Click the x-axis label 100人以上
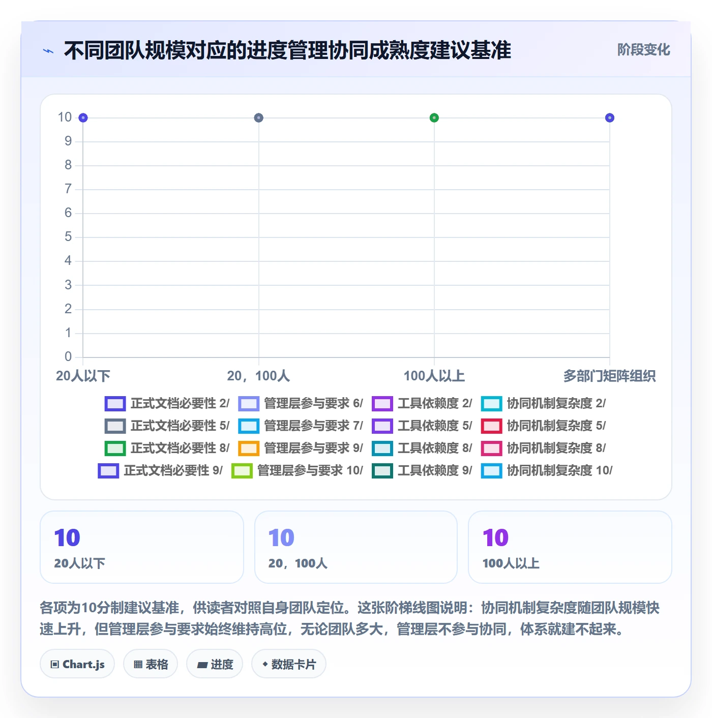This screenshot has width=712, height=718. 434,376
